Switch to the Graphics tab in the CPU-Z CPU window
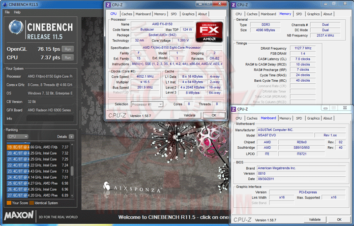 pyautogui.click(x=188, y=14)
